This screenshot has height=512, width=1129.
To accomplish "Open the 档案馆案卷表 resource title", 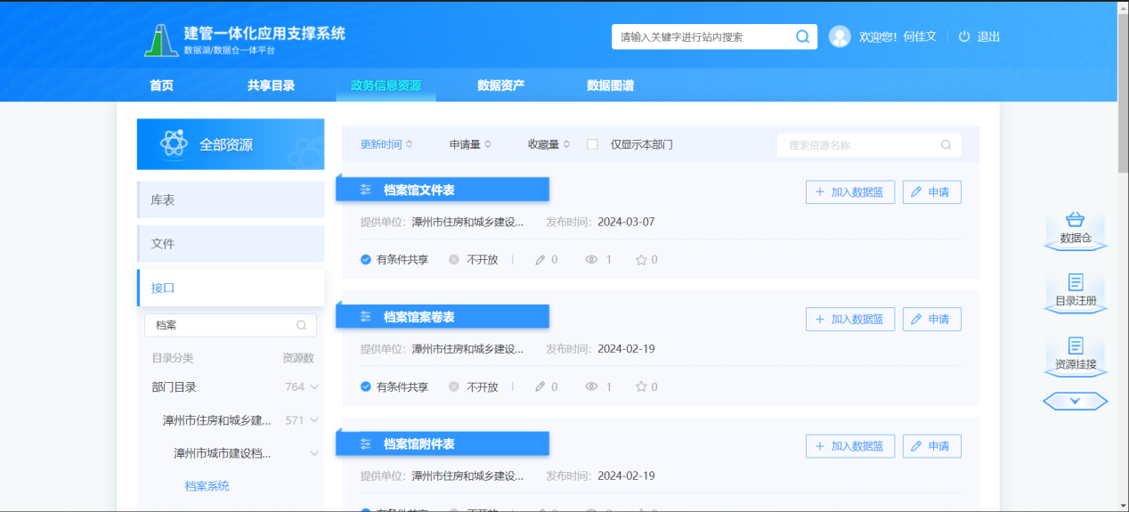I will click(419, 317).
